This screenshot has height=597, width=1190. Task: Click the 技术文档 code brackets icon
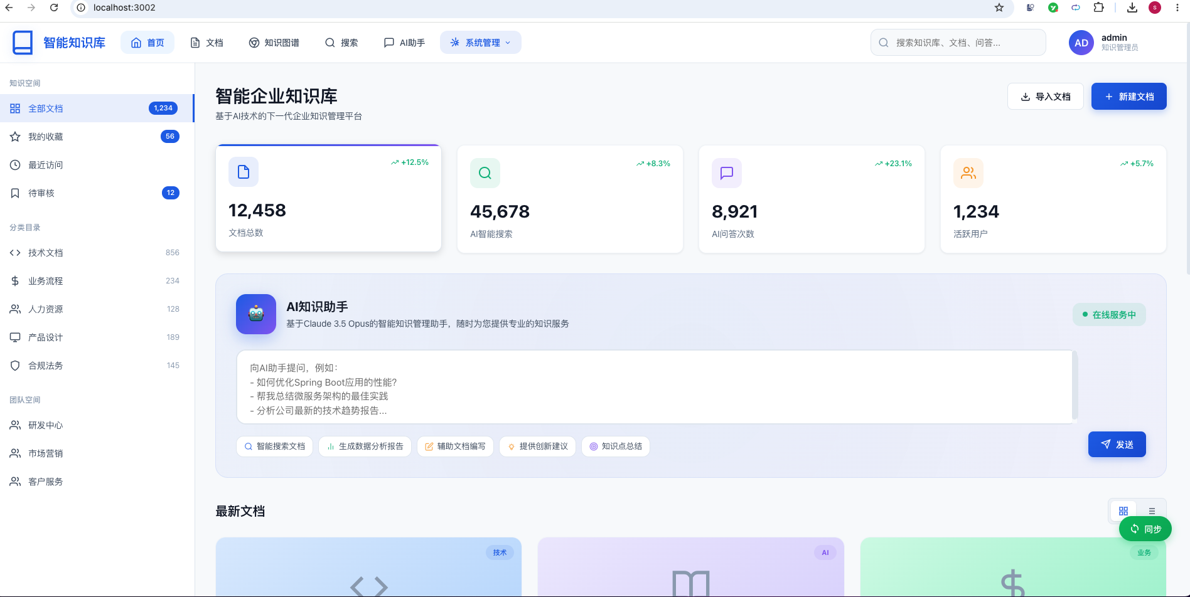15,253
